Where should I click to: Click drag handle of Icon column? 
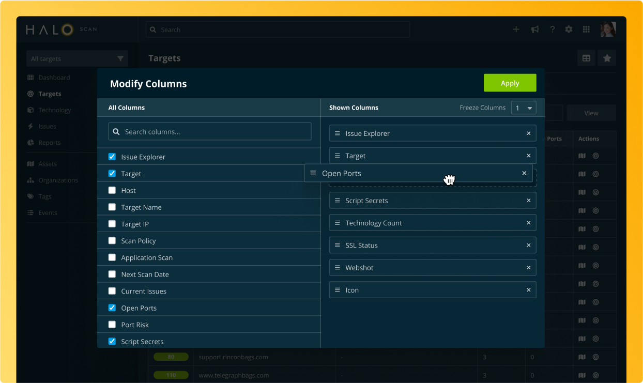pos(338,290)
